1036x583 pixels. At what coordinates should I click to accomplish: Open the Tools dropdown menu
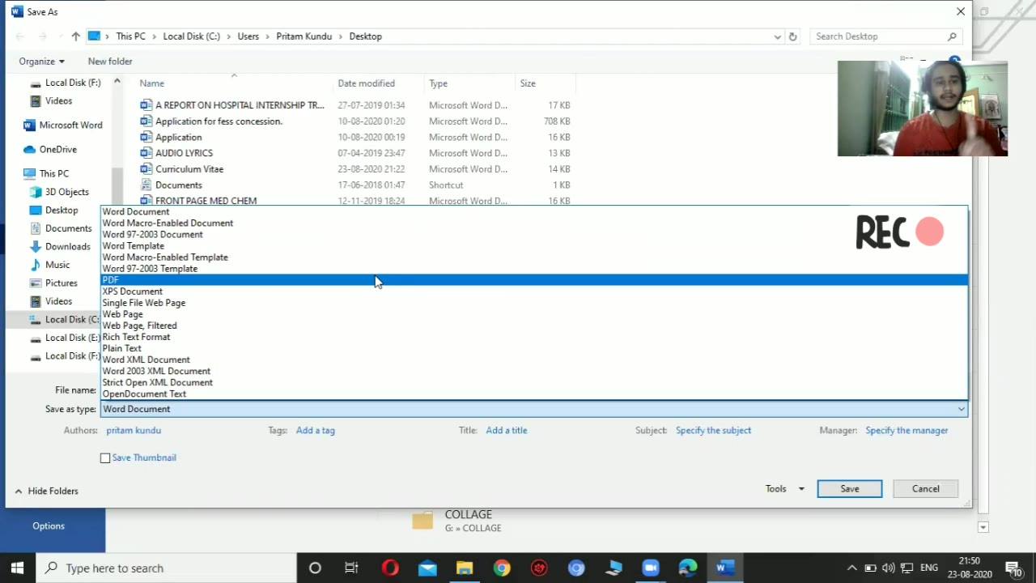tap(784, 488)
